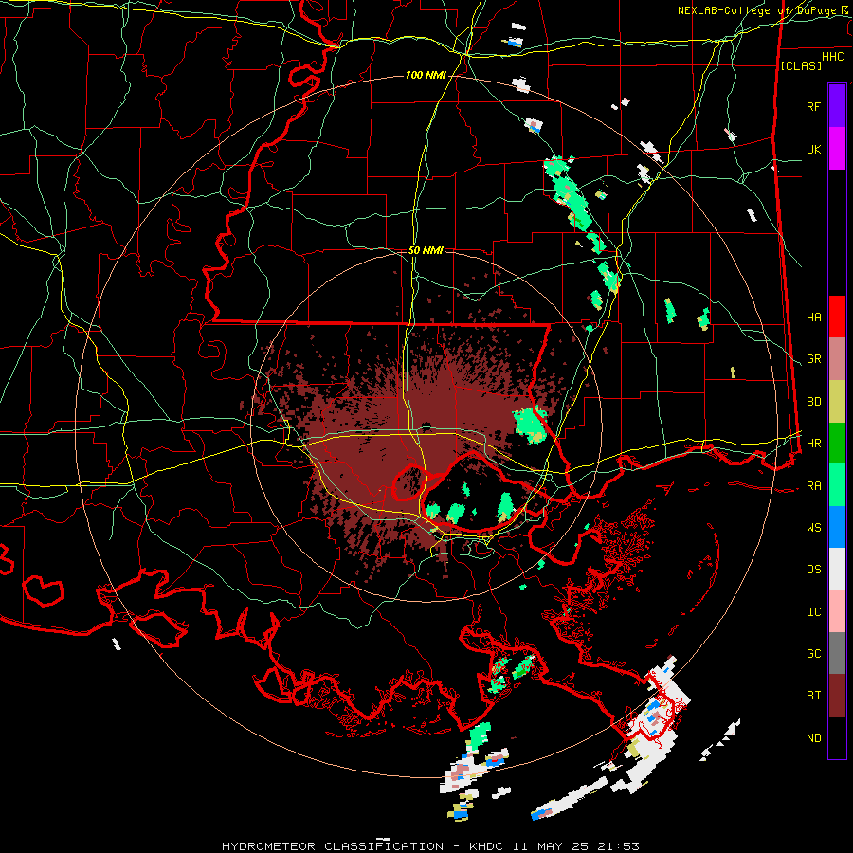Screen dimensions: 853x853
Task: Click the HHC product code text
Action: click(x=832, y=57)
